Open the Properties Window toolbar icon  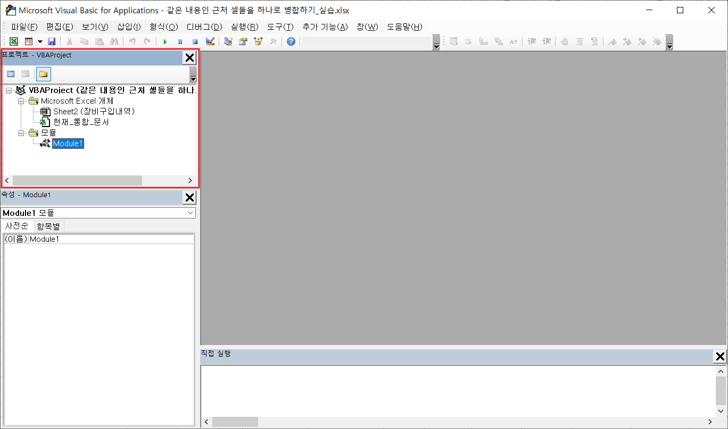coord(243,41)
